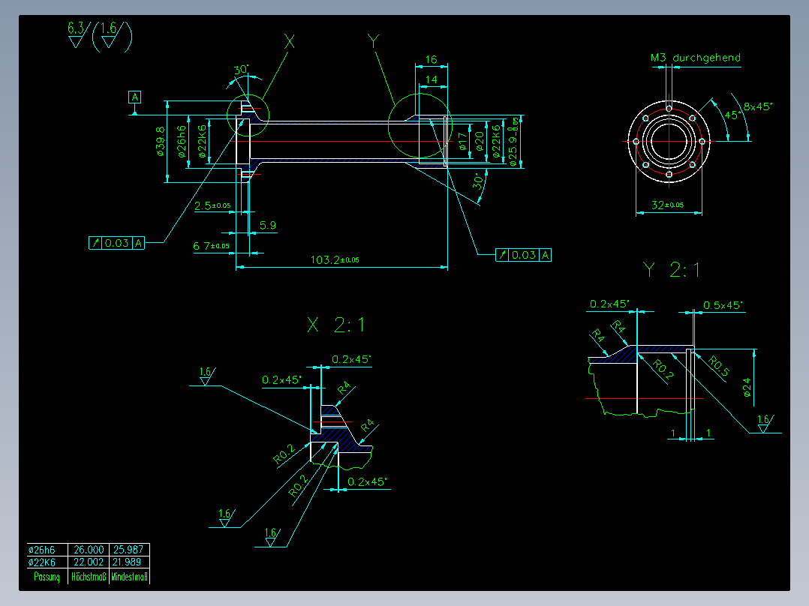
Task: Select the 6 7±0.05 dimension
Action: coord(211,246)
